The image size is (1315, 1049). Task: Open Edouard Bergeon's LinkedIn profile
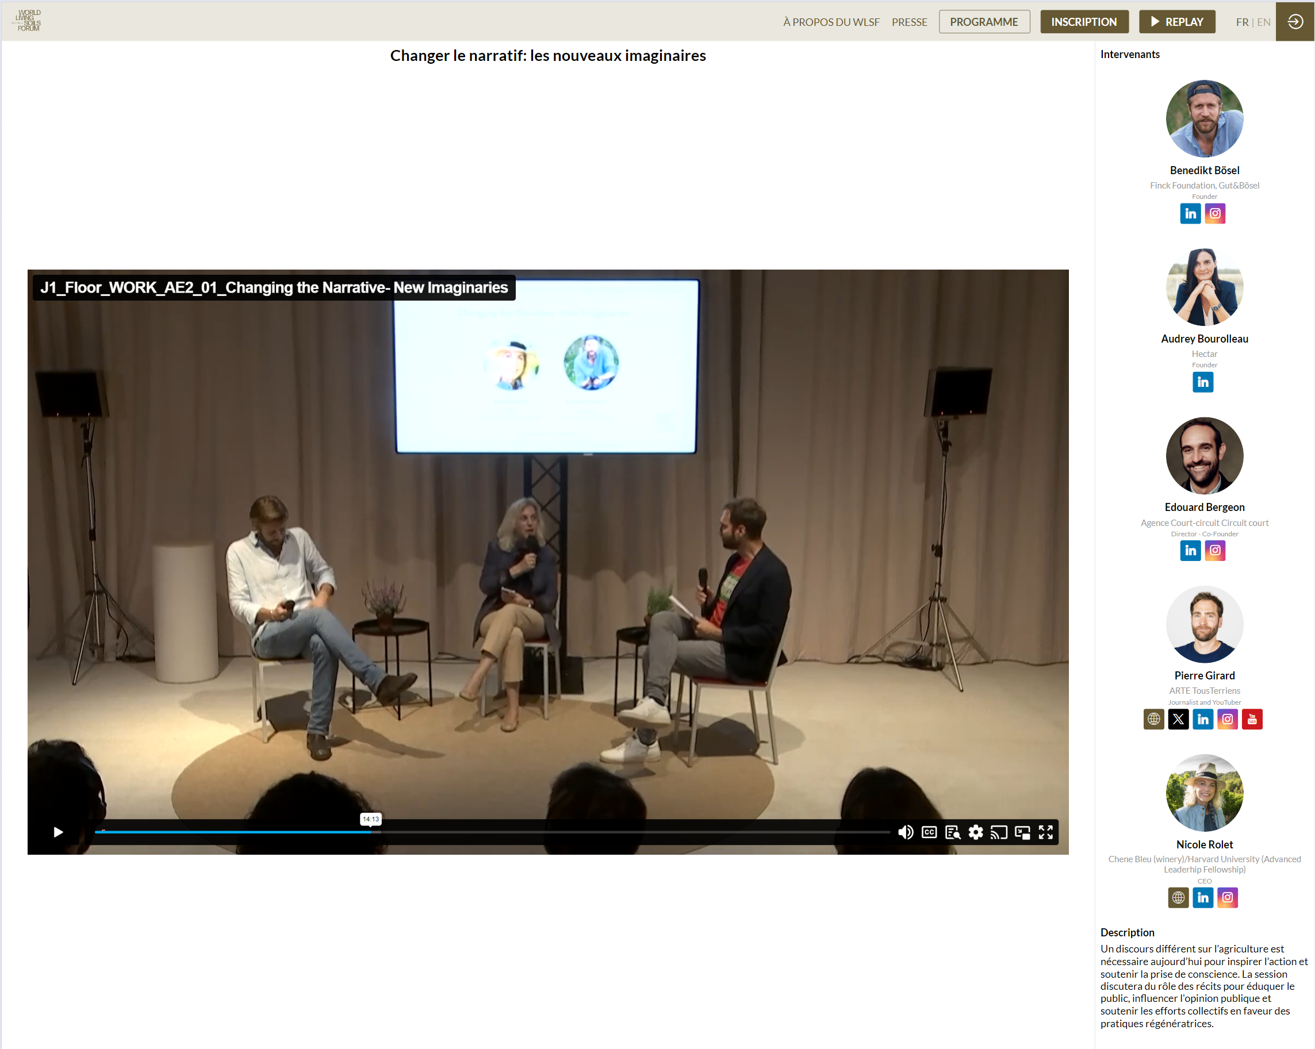tap(1191, 551)
